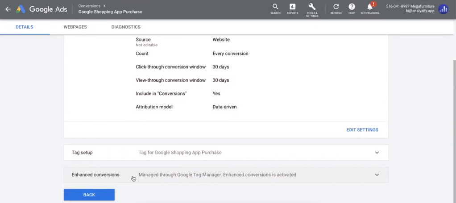Click the 'Attribution model' label
This screenshot has width=456, height=203.
pyautogui.click(x=154, y=107)
